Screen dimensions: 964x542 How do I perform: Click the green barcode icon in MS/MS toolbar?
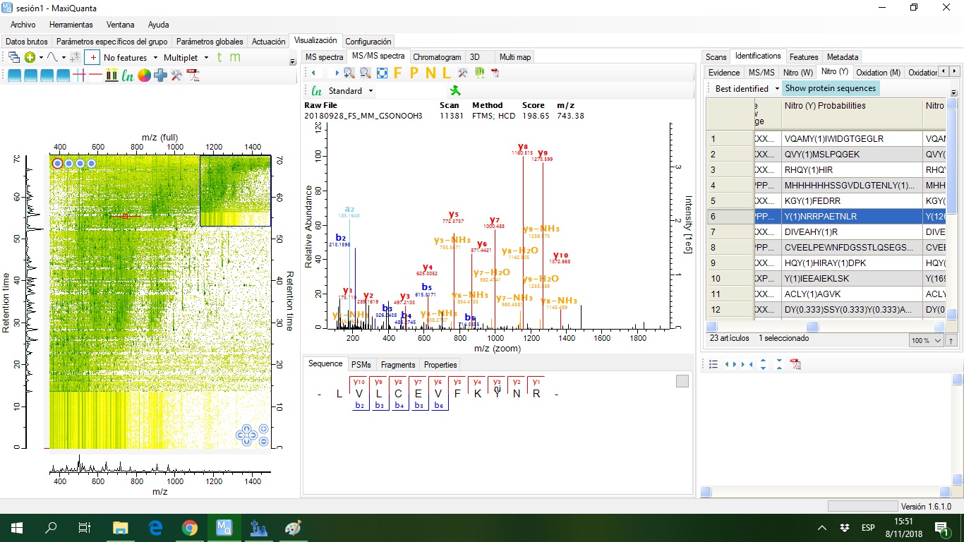click(480, 73)
